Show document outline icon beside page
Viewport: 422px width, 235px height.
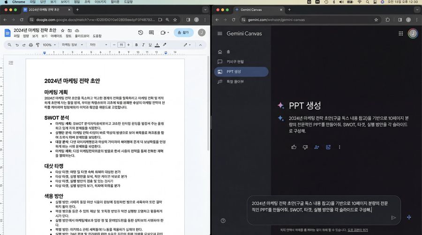[11, 62]
